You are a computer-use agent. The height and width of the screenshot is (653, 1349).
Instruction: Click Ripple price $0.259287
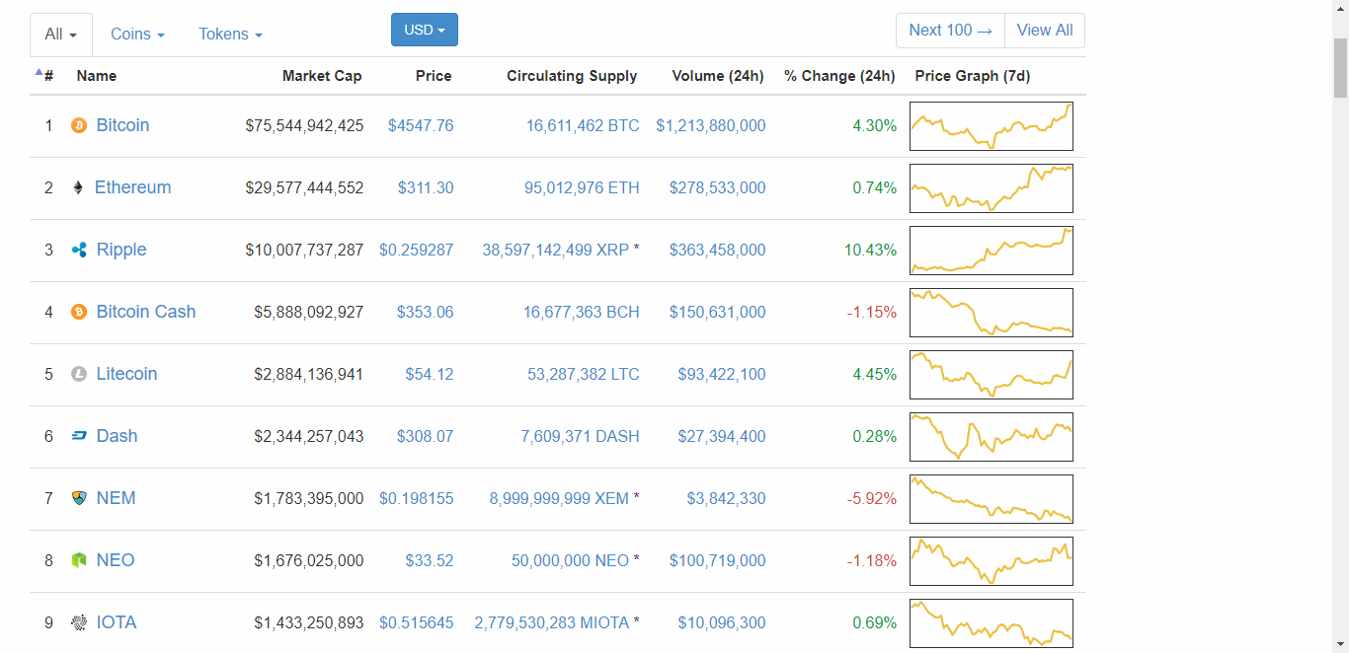point(417,251)
